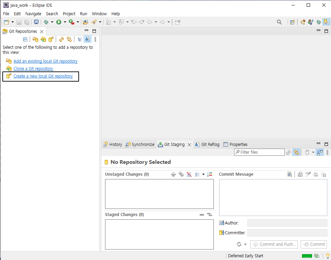Click the Refresh icon in Git Repositories
Image resolution: width=331 pixels, height=260 pixels.
pos(61,39)
